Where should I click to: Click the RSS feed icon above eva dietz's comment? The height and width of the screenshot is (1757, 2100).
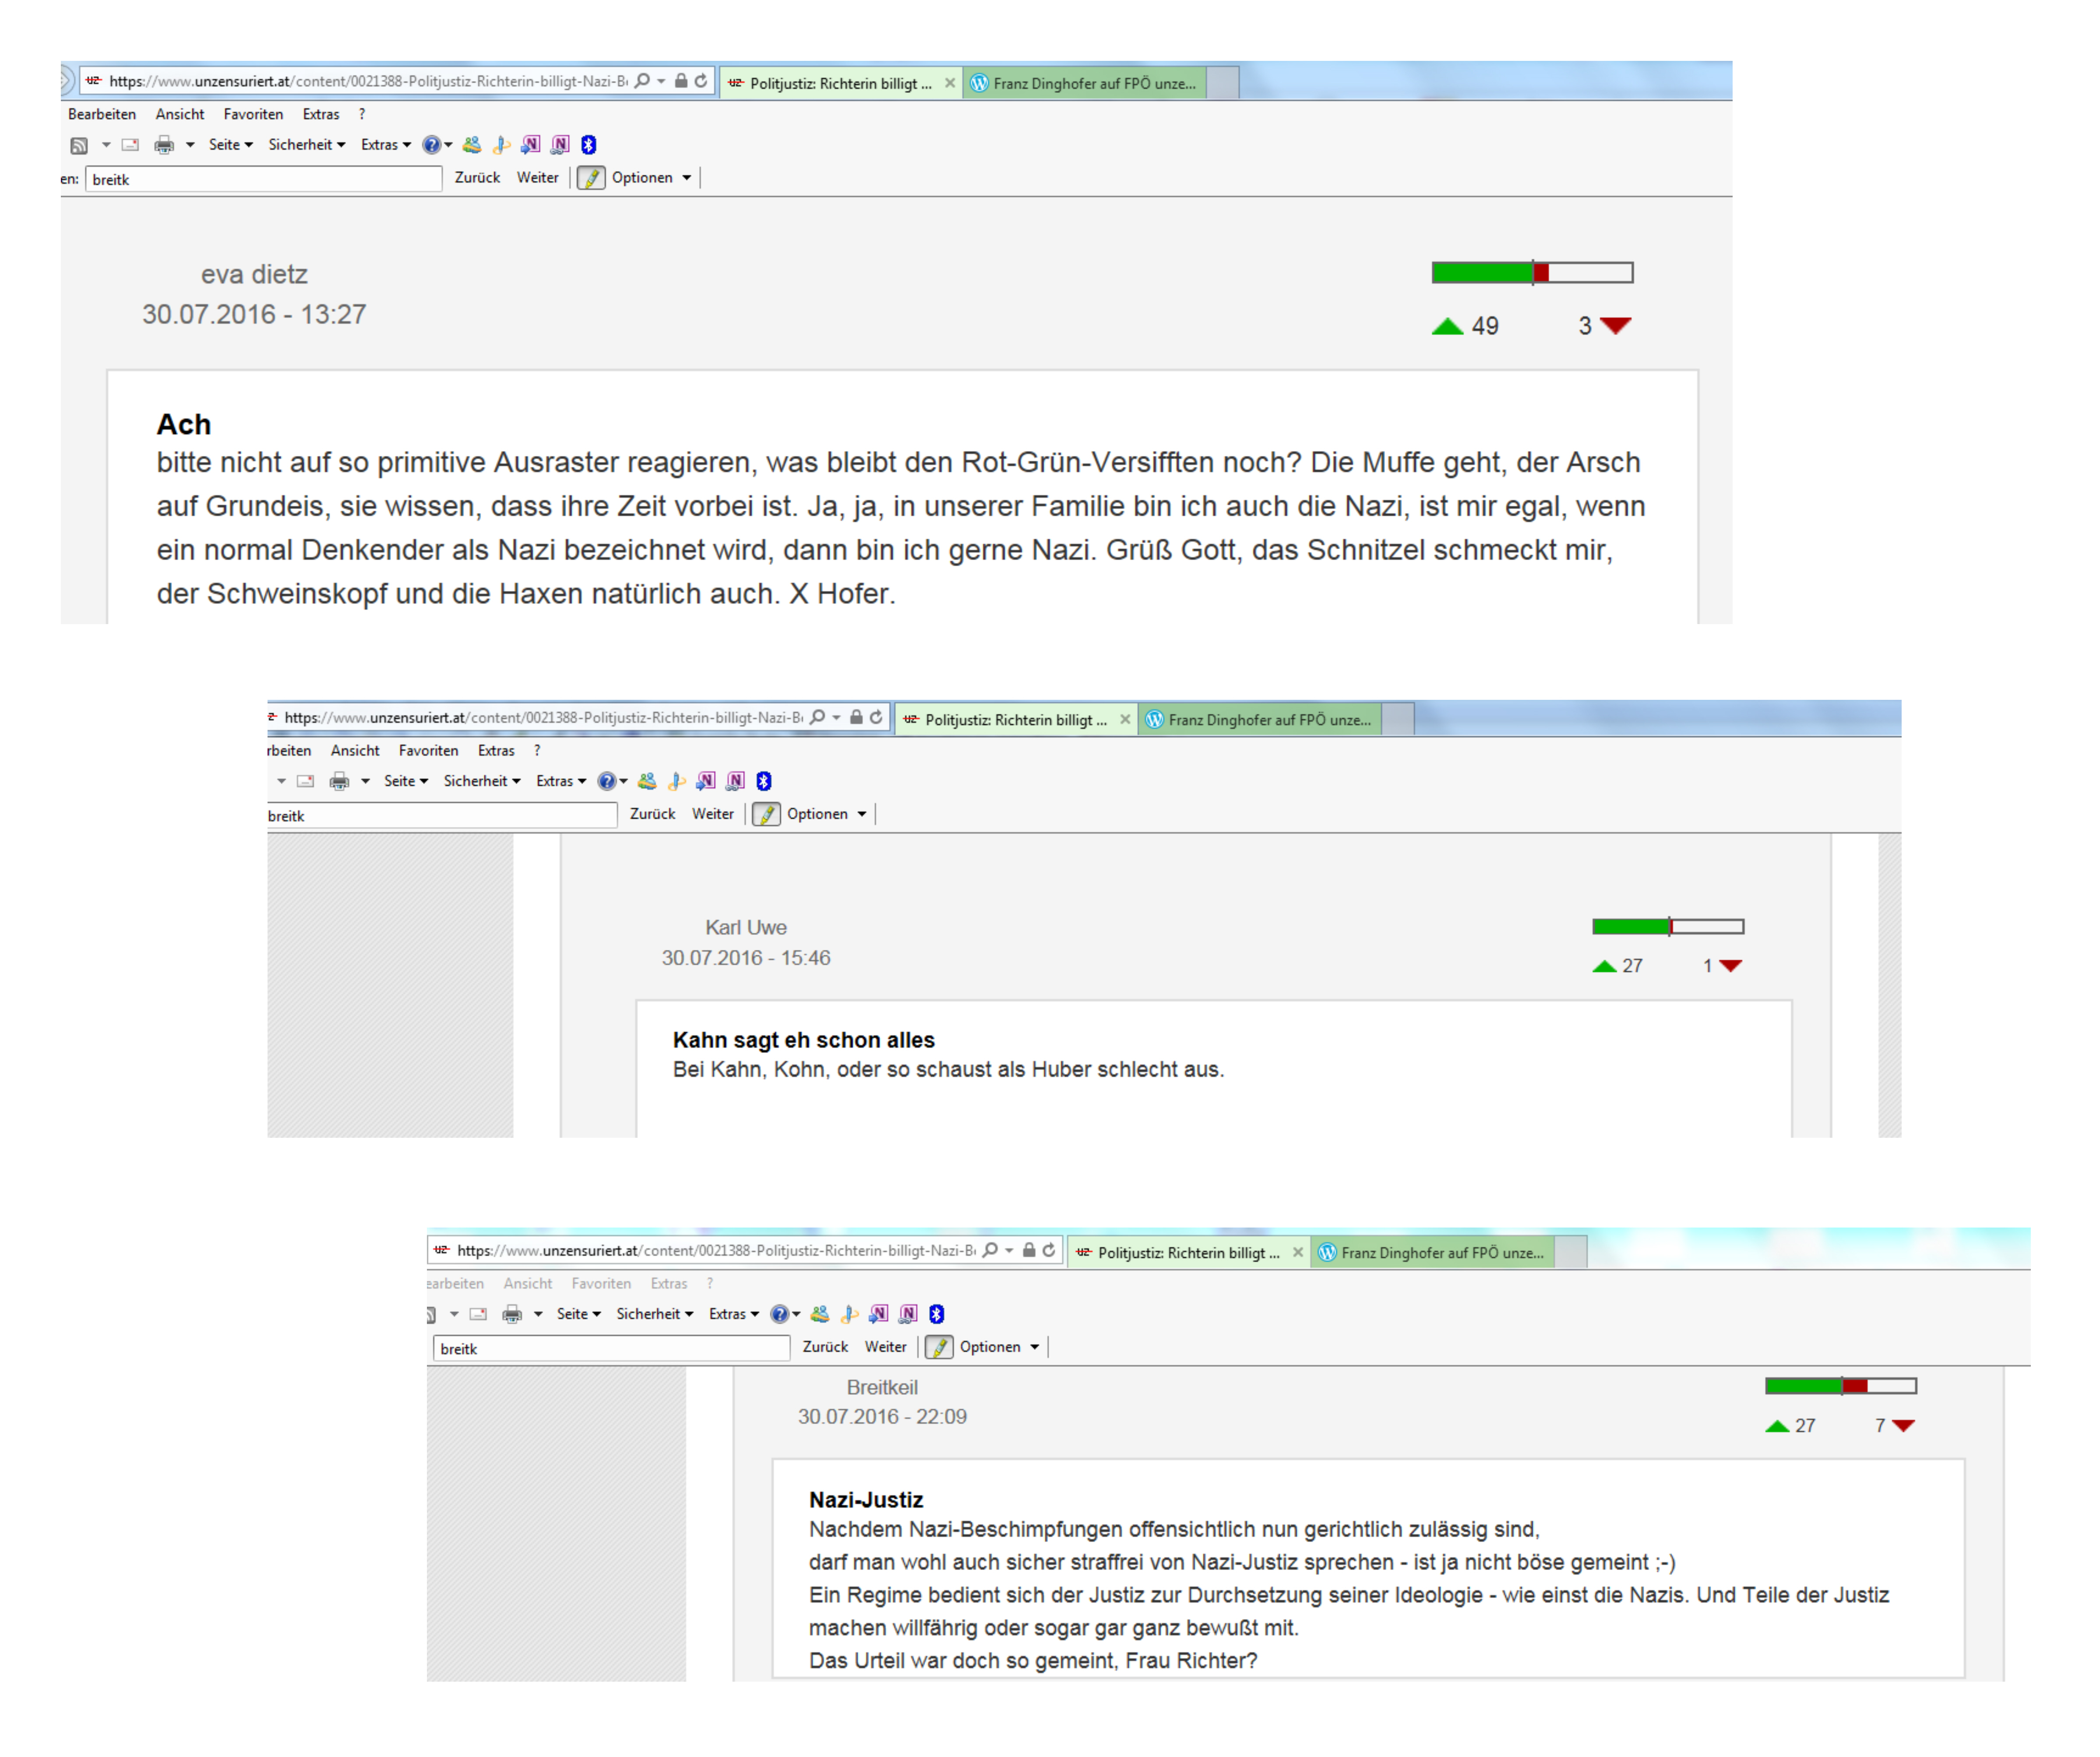(79, 146)
